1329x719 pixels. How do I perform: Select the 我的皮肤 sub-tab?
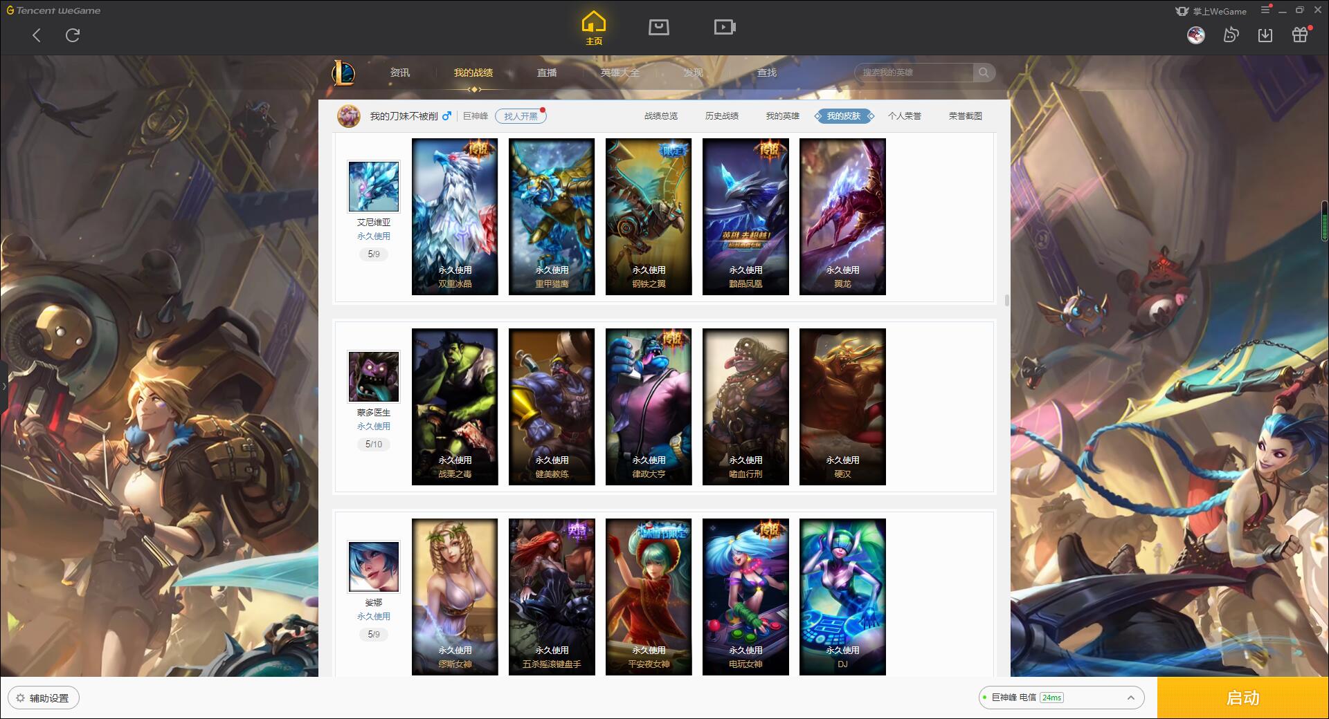click(843, 116)
